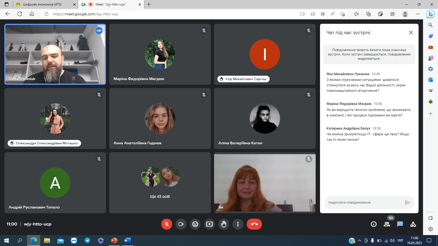This screenshot has height=246, width=438.
Task: Open the emoji reactions button
Action: [195, 224]
